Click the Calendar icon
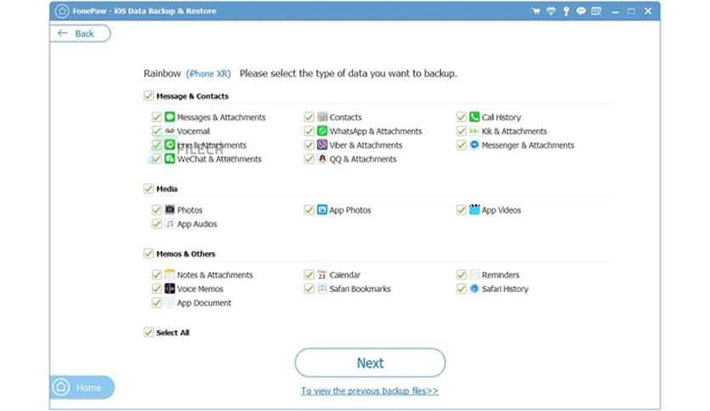 [322, 274]
